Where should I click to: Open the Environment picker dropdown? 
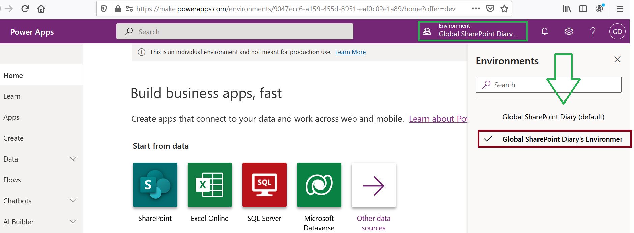point(473,31)
